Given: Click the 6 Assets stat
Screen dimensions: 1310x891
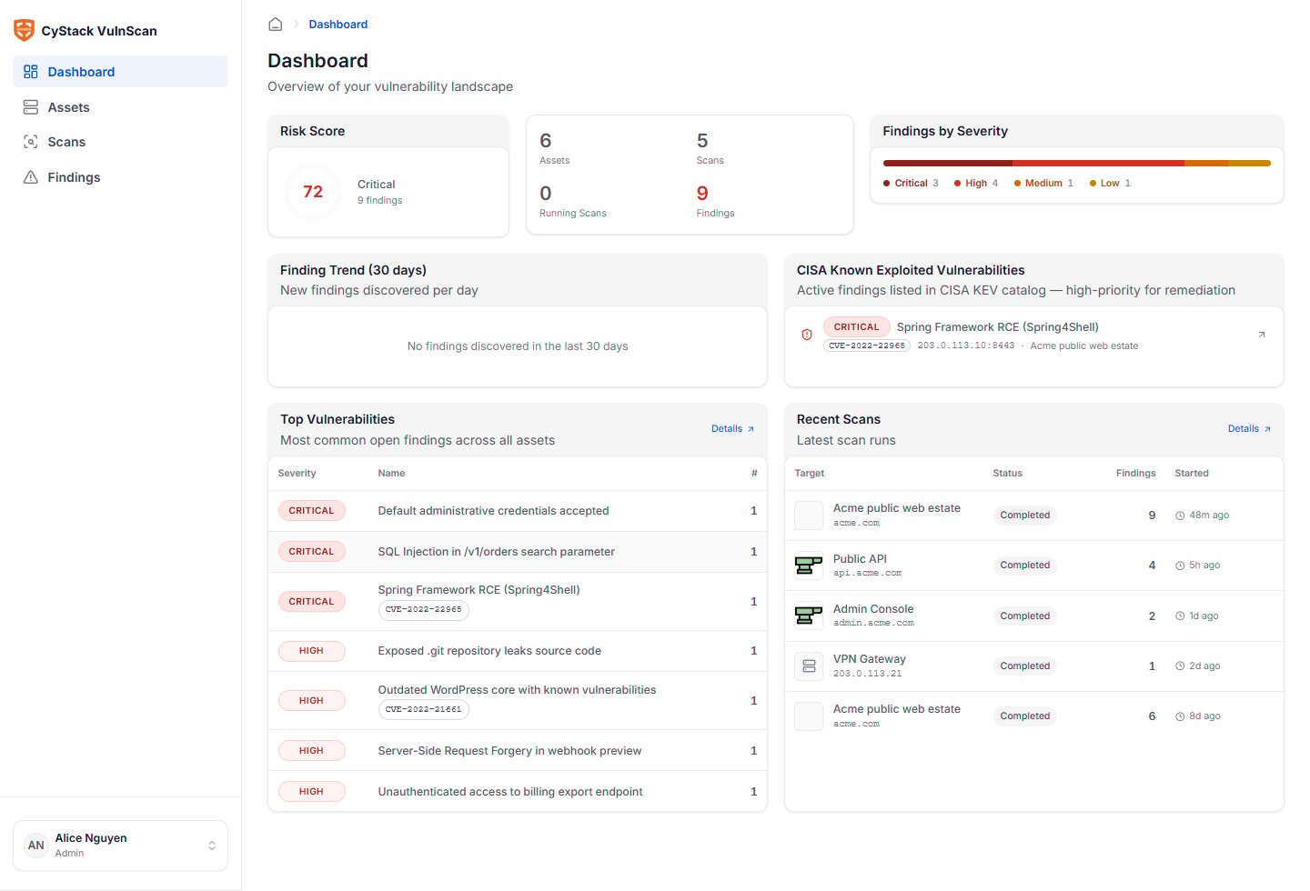Looking at the screenshot, I should (555, 149).
